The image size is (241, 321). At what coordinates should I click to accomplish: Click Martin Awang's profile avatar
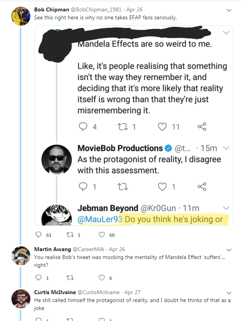coord(21,256)
